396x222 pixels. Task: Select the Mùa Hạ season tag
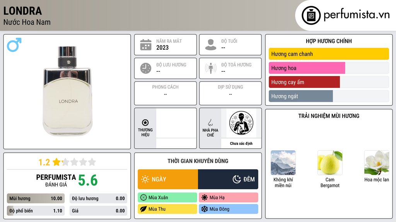[x=229, y=198]
